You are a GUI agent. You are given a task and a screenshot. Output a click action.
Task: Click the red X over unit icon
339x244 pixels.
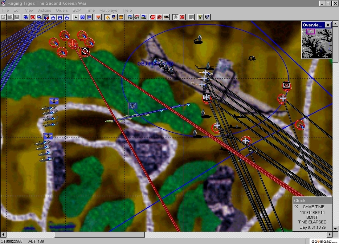182,17
